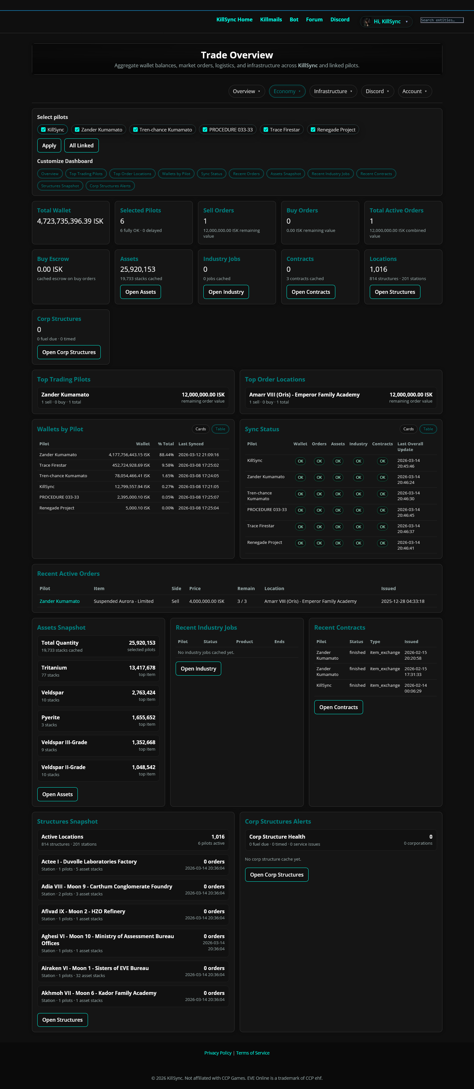Image resolution: width=474 pixels, height=1089 pixels.
Task: Uncheck the KillSync pilot checkbox
Action: (44, 130)
